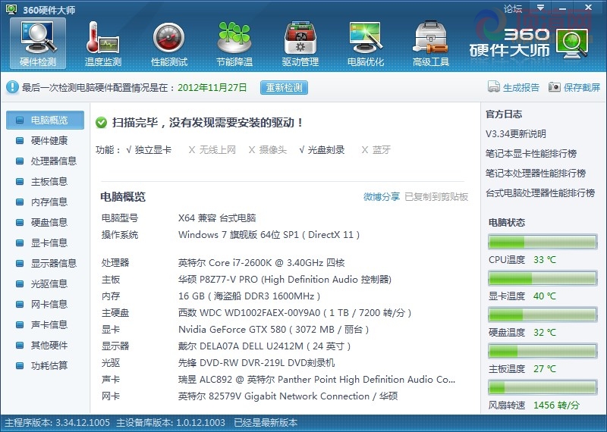Click the motherboard value 华硕 P8Z77-V PRO
Viewport: 607px width, 432px height.
point(285,280)
